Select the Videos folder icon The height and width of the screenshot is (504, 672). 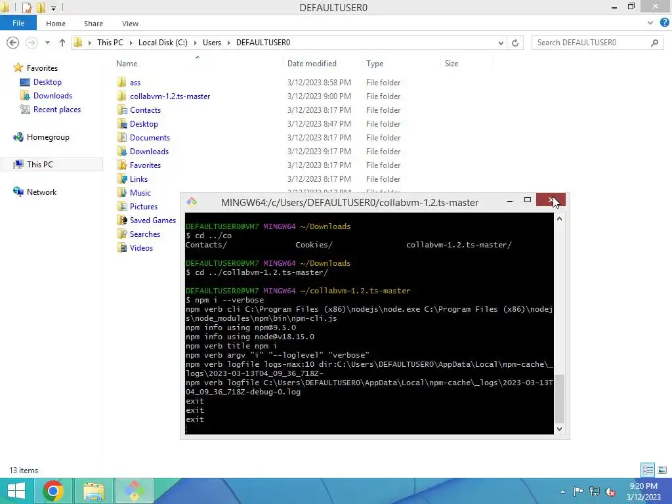coord(122,247)
